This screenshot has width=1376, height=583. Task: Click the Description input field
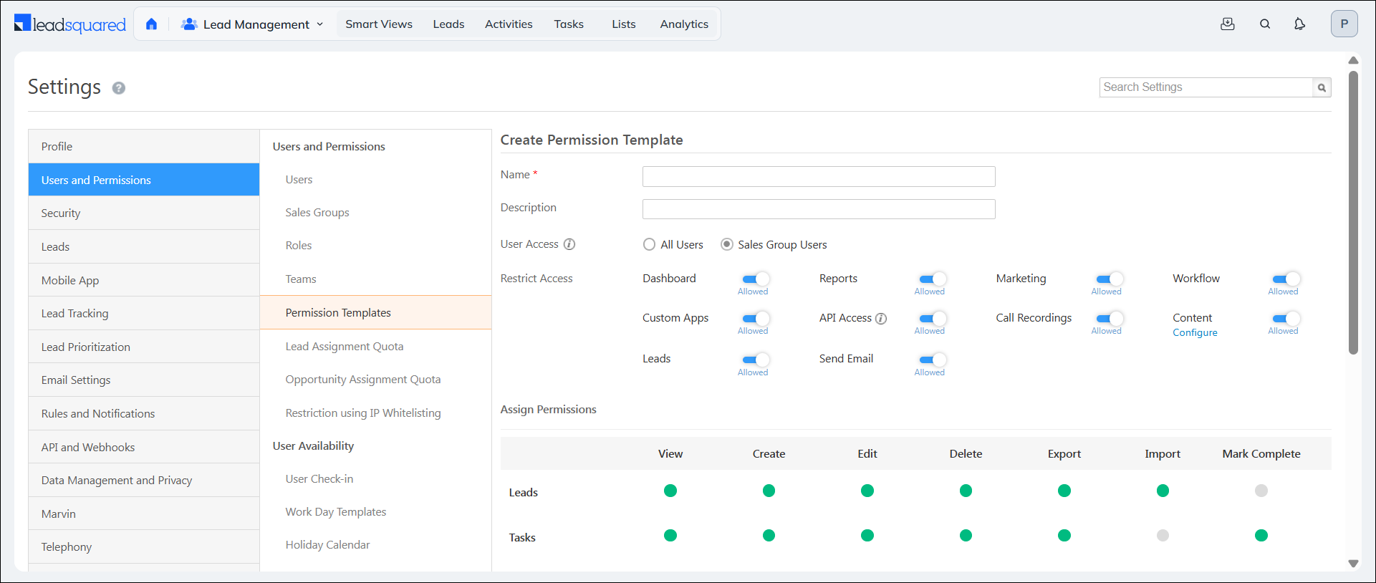819,209
